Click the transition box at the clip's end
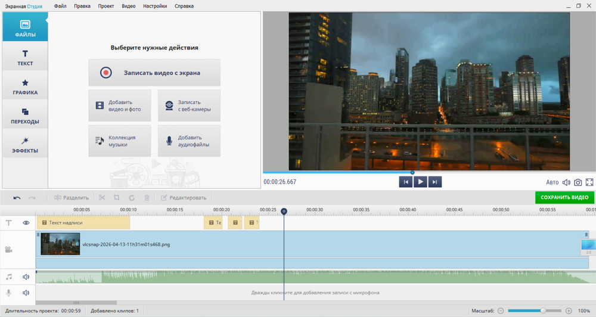The height and width of the screenshot is (317, 596). click(588, 247)
